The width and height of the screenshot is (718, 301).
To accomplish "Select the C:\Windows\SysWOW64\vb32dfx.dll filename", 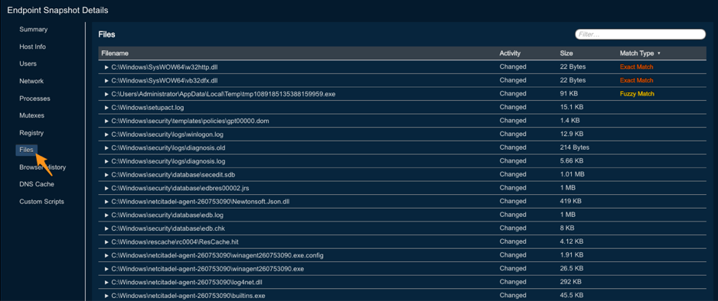I will 165,80.
